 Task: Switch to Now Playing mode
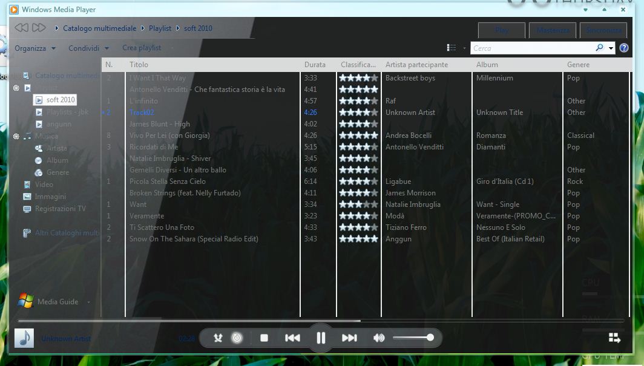pyautogui.click(x=614, y=338)
